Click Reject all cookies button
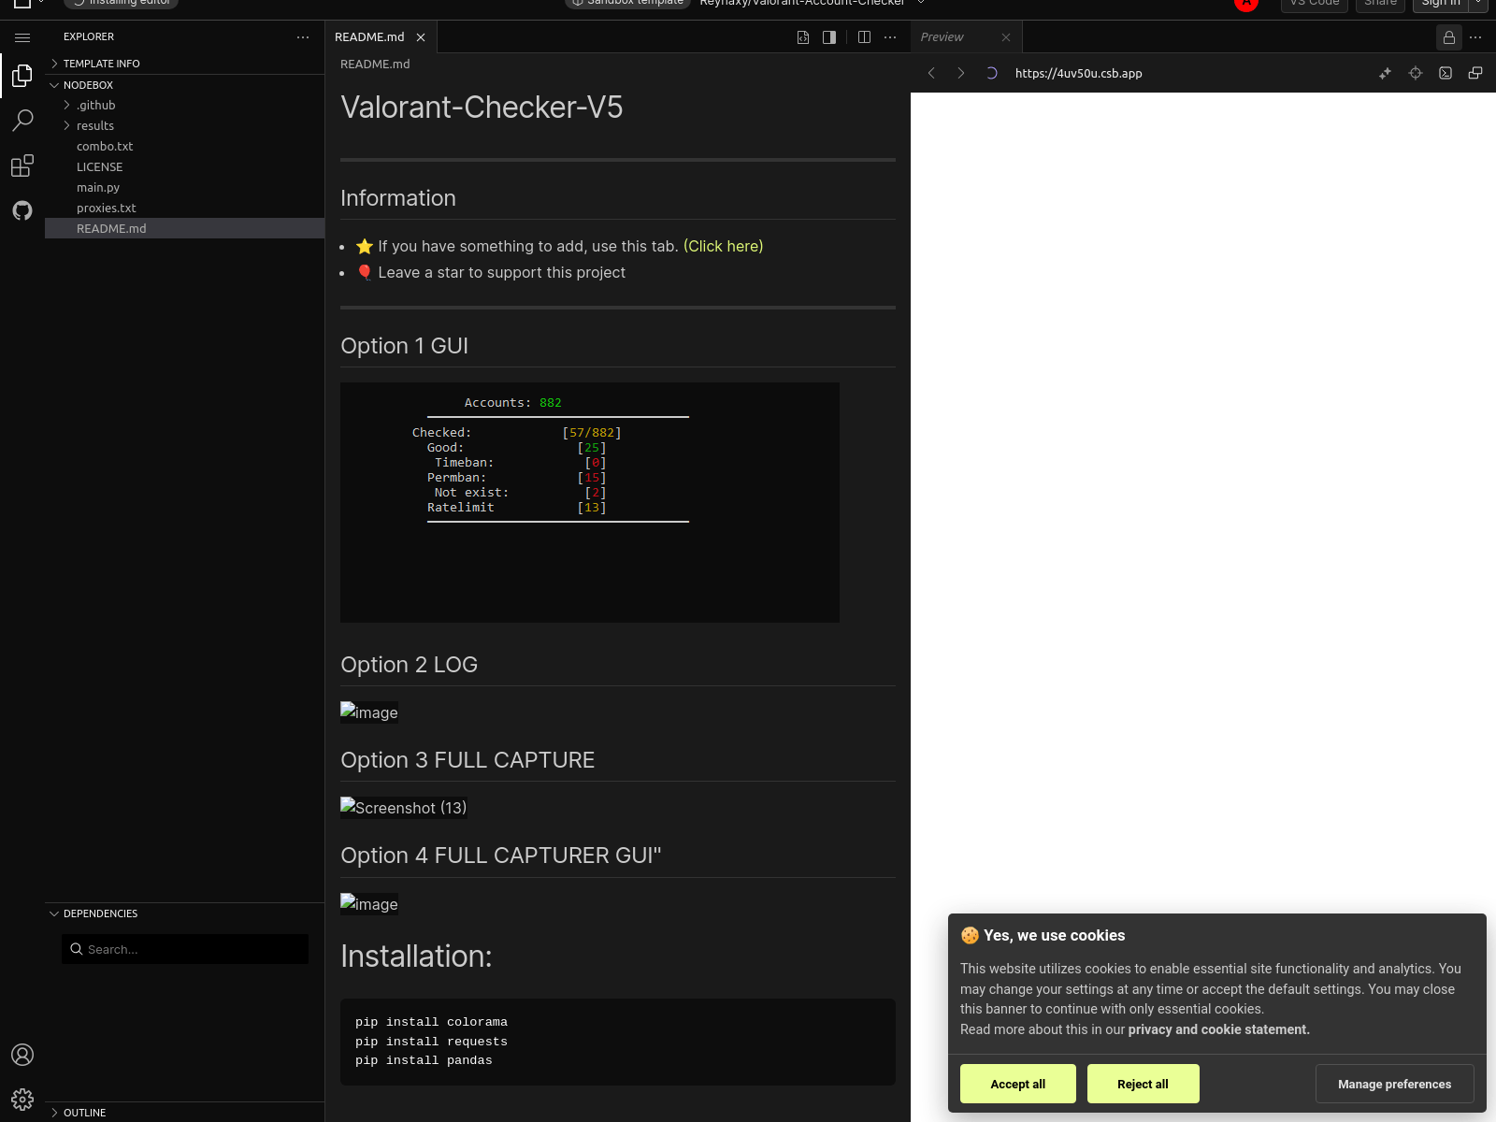This screenshot has height=1122, width=1496. point(1143,1084)
